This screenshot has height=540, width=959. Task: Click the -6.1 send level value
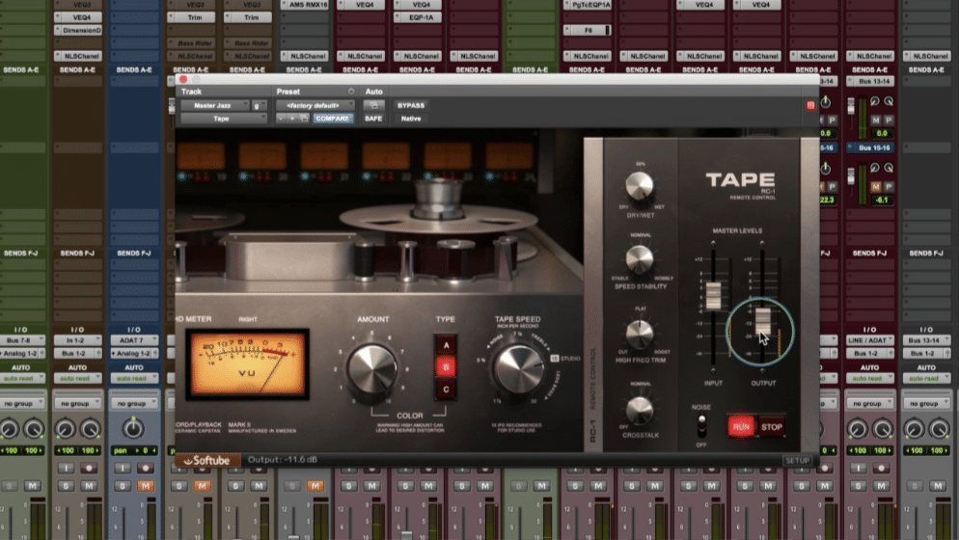[881, 200]
